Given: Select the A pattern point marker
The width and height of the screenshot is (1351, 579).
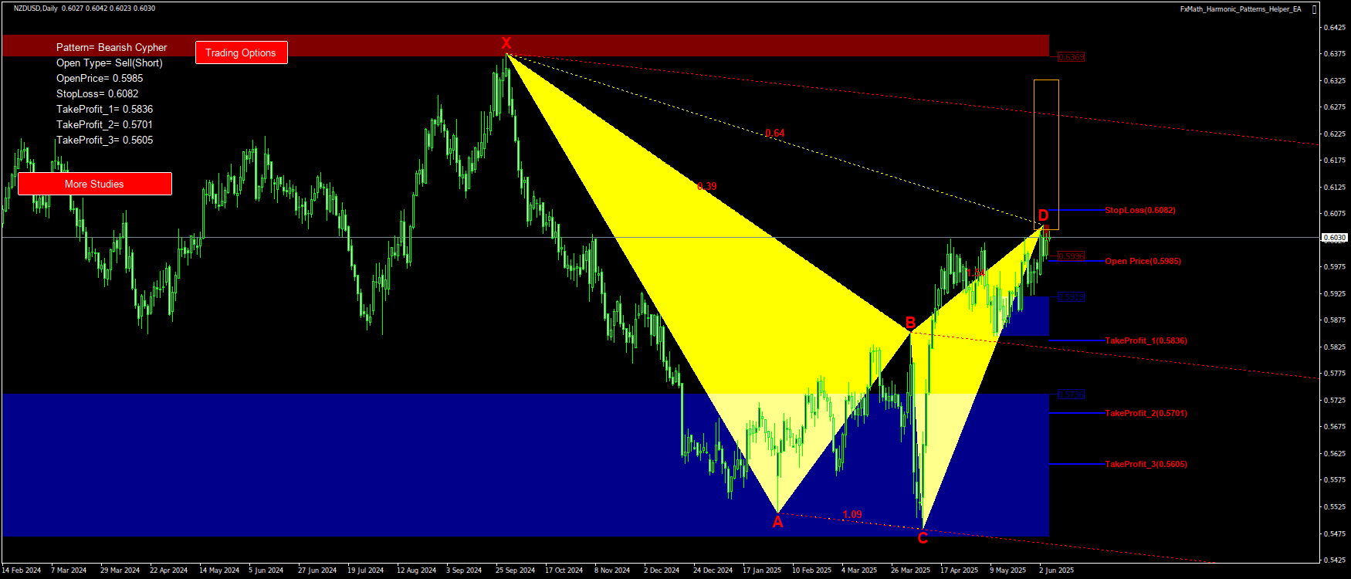Looking at the screenshot, I should [x=777, y=523].
